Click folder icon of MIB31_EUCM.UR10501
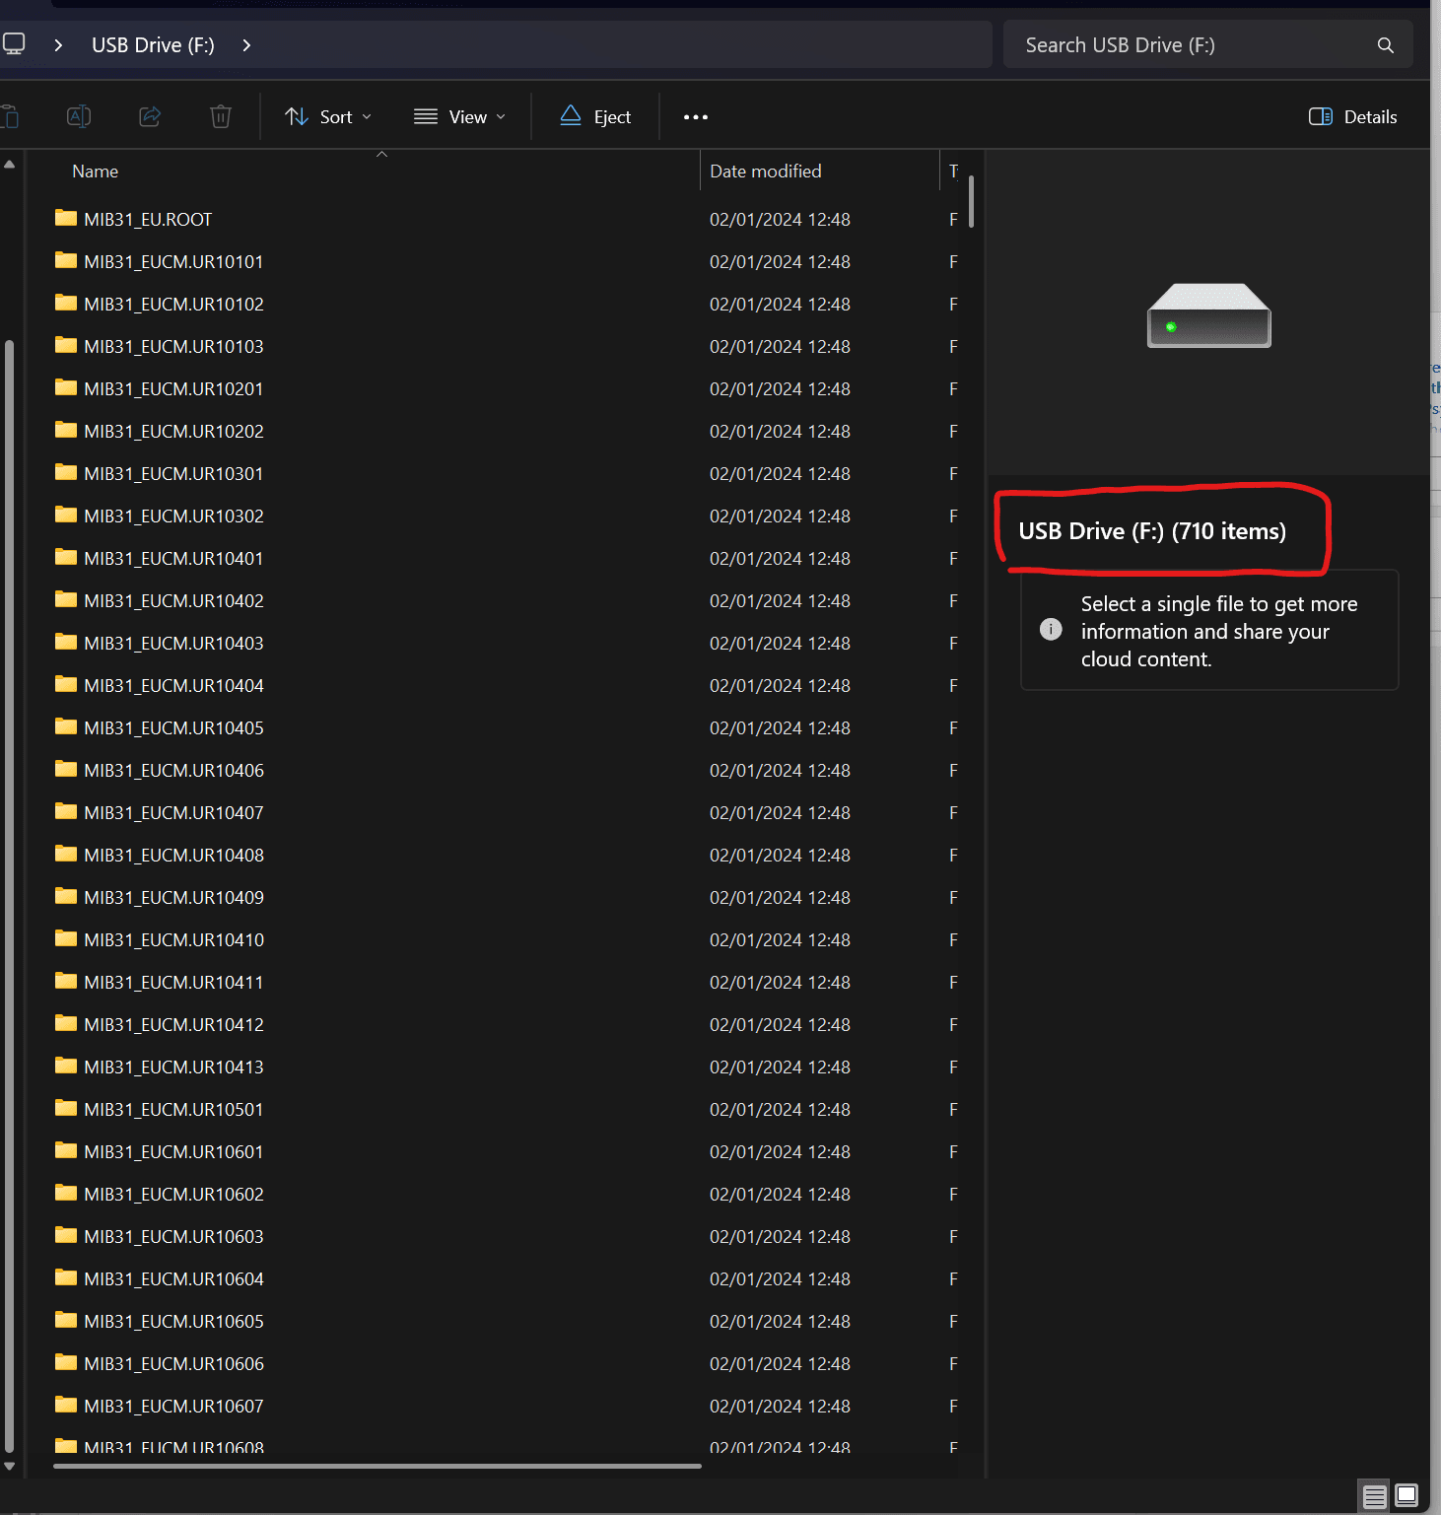 pos(66,1108)
